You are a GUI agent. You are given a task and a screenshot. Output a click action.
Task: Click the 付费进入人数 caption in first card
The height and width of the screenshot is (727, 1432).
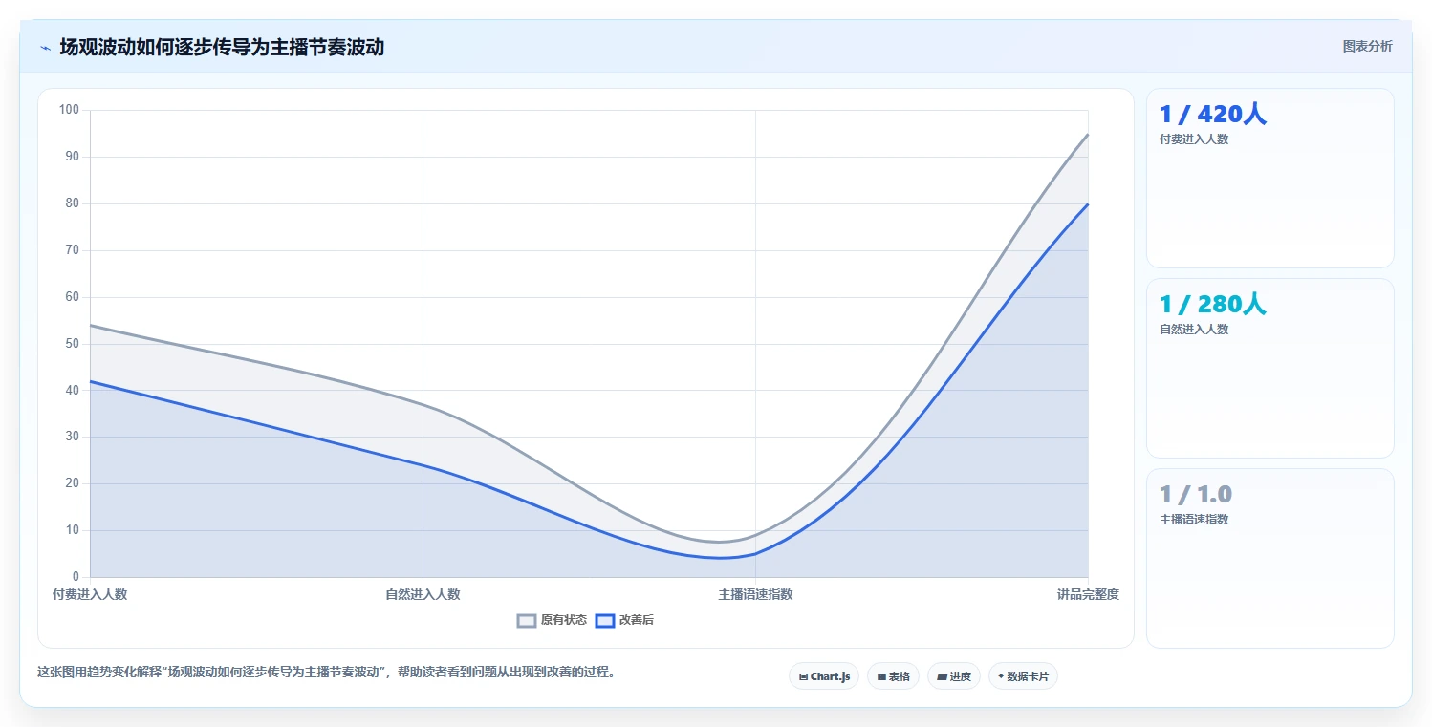click(1194, 139)
